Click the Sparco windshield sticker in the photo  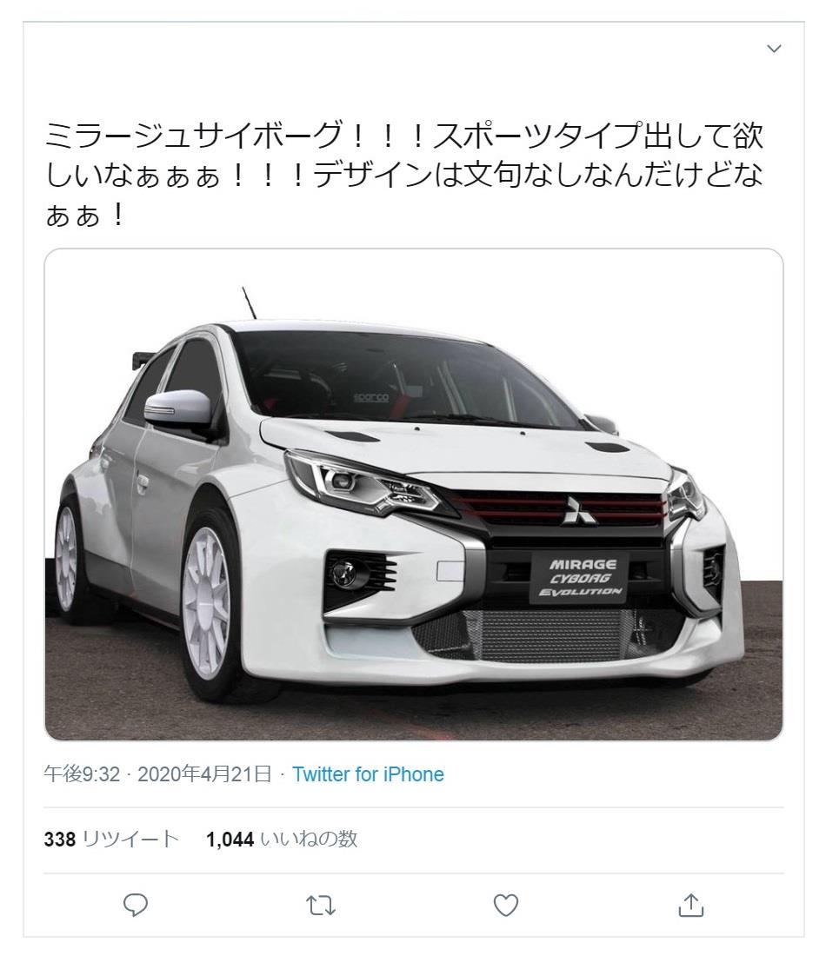[371, 397]
